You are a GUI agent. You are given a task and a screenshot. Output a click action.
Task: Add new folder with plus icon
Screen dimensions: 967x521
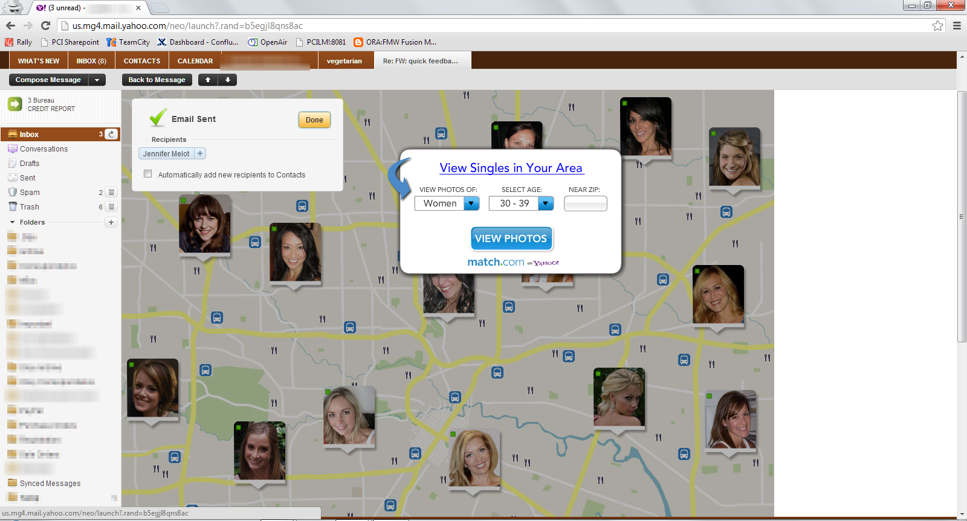(111, 222)
